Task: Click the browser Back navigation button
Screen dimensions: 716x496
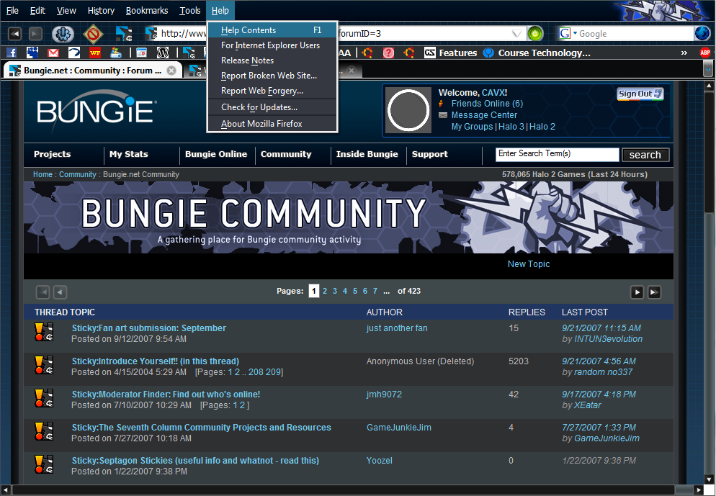Action: pos(14,34)
